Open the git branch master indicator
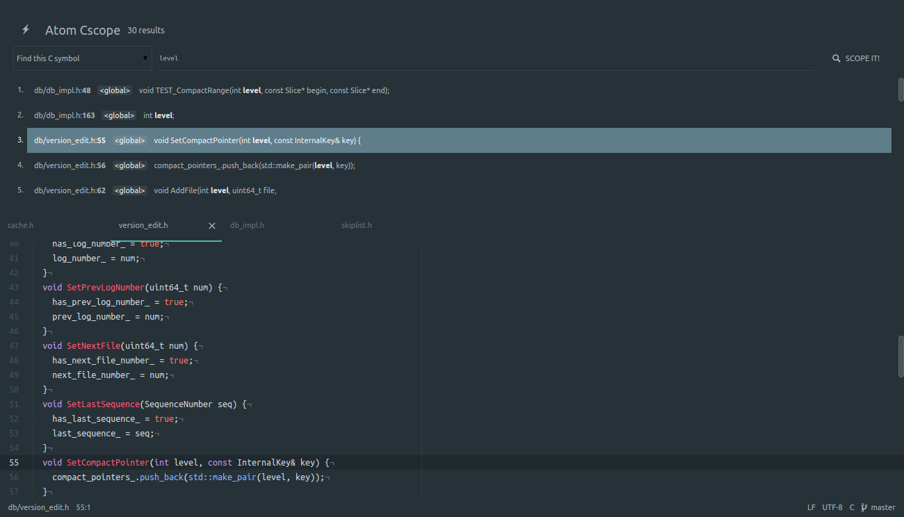 point(878,507)
